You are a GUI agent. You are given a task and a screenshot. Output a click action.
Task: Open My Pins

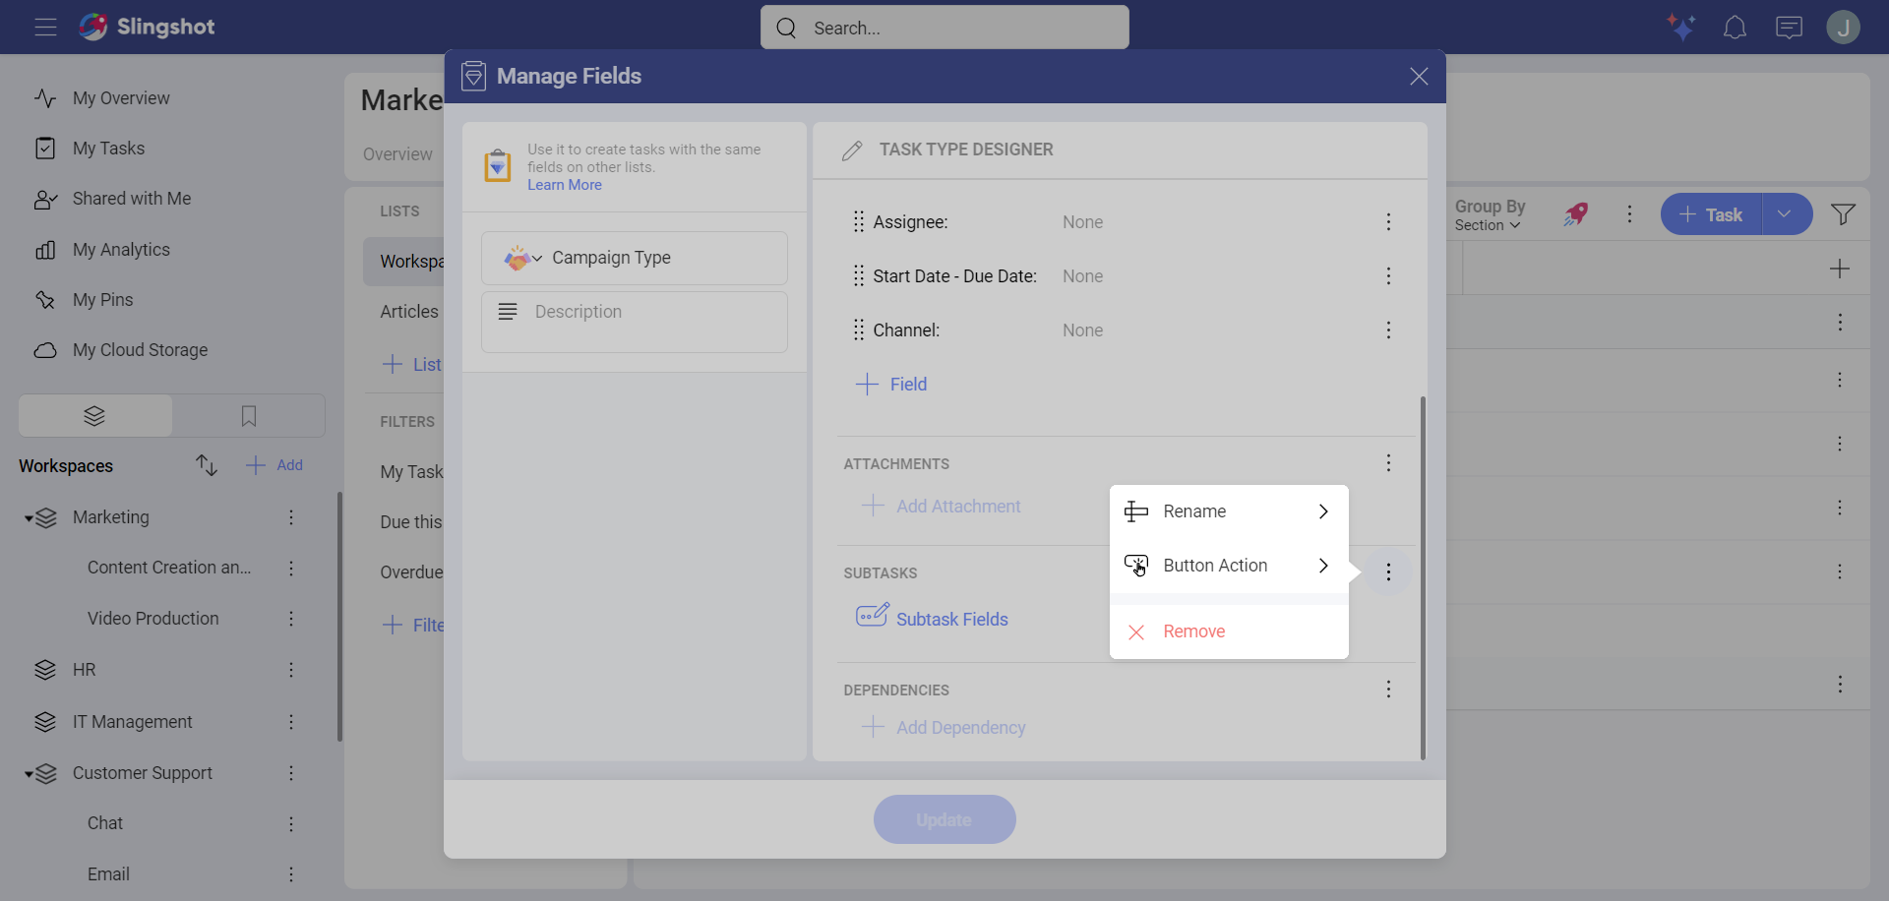(102, 300)
